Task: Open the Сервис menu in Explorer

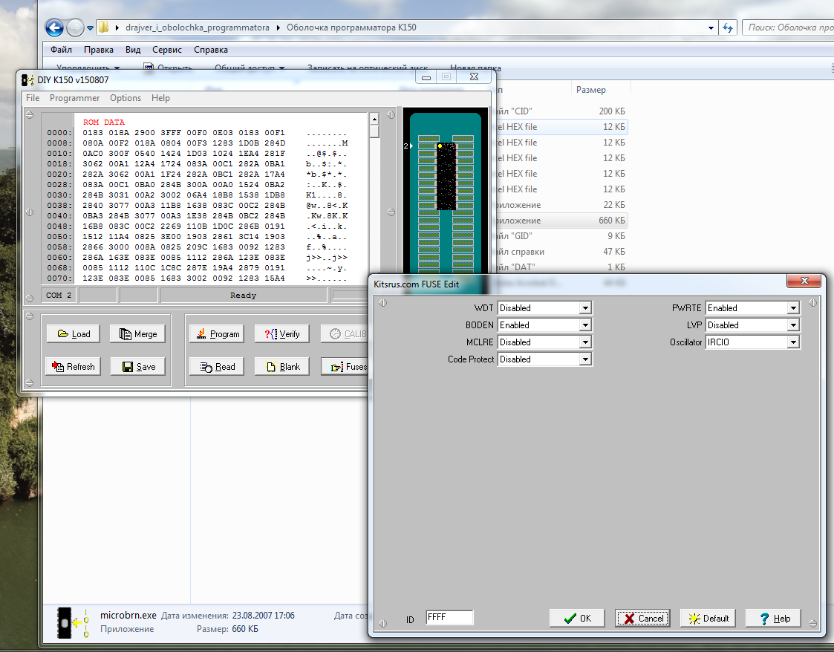Action: coord(167,50)
